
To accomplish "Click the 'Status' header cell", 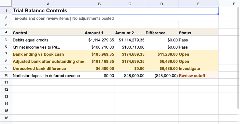I will 198,32.
